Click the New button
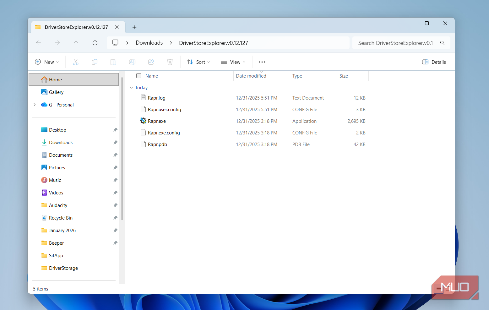Viewport: 489px width, 310px height. pyautogui.click(x=47, y=62)
